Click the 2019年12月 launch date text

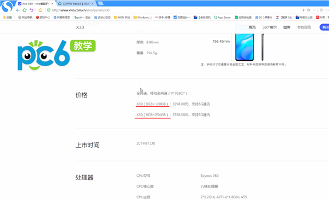(146, 143)
